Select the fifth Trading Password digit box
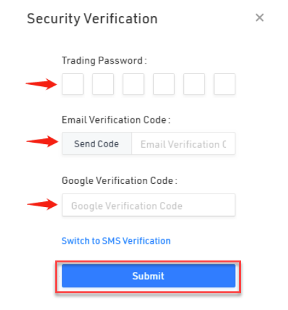 tap(194, 84)
